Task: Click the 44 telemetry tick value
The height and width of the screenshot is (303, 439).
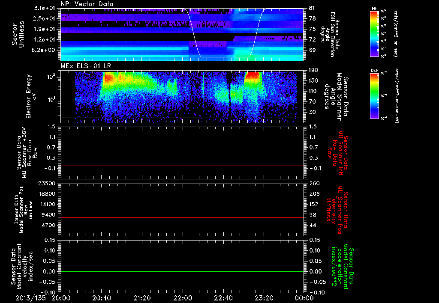Action: 313,225
